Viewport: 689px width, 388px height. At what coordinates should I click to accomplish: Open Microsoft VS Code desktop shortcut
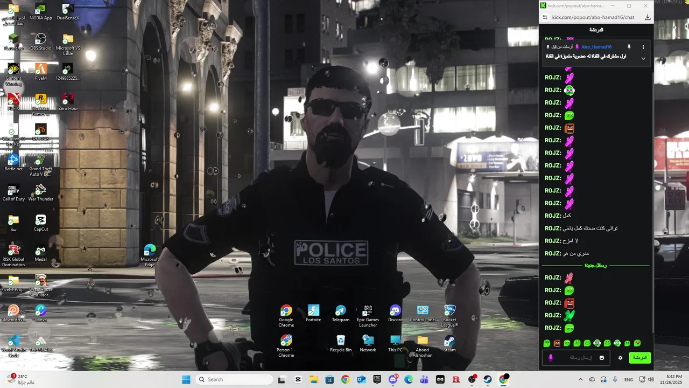(x=68, y=44)
